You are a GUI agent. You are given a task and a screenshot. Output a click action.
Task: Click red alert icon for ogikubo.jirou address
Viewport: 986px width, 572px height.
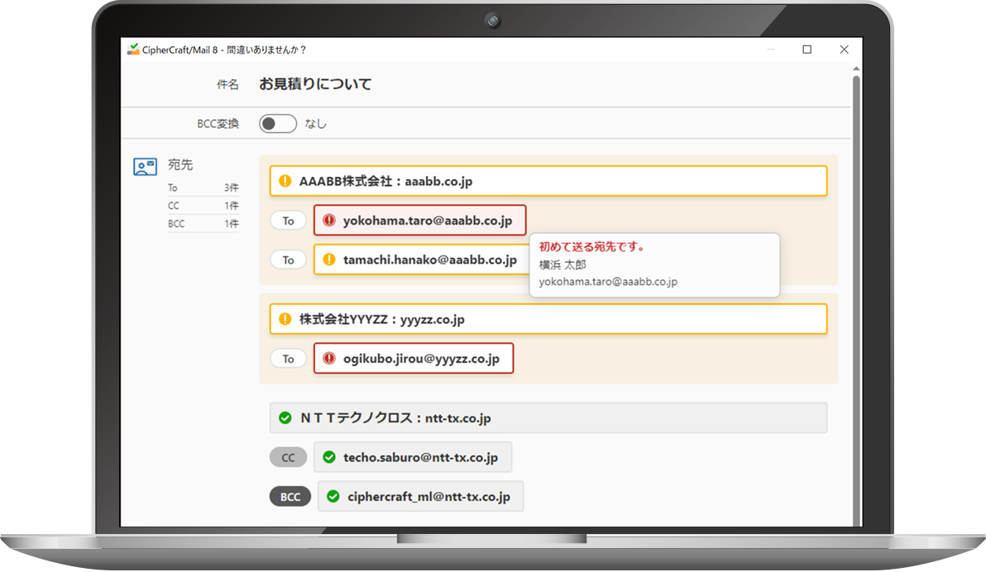coord(329,358)
